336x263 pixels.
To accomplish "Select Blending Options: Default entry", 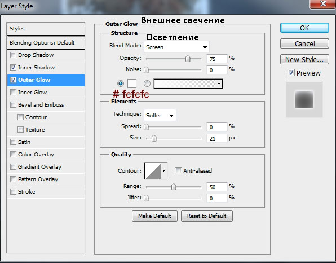I will pos(46,43).
